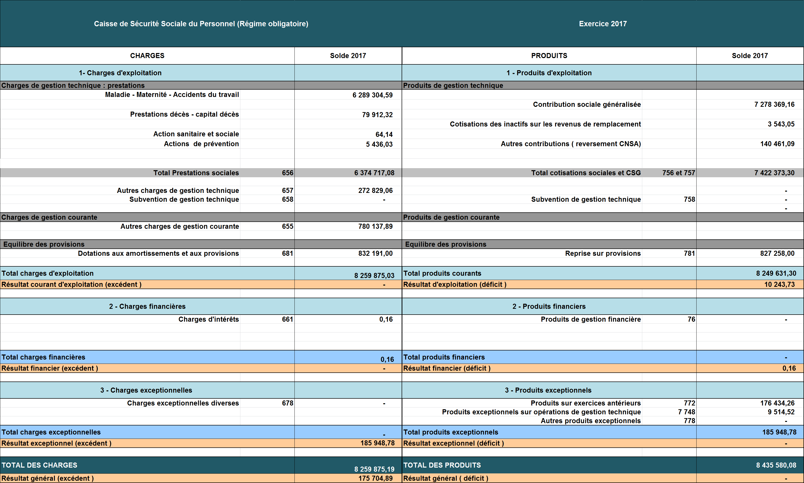The height and width of the screenshot is (483, 804).
Task: Select Contribution sociale généralisée value 7 278 369,16
Action: click(x=774, y=105)
